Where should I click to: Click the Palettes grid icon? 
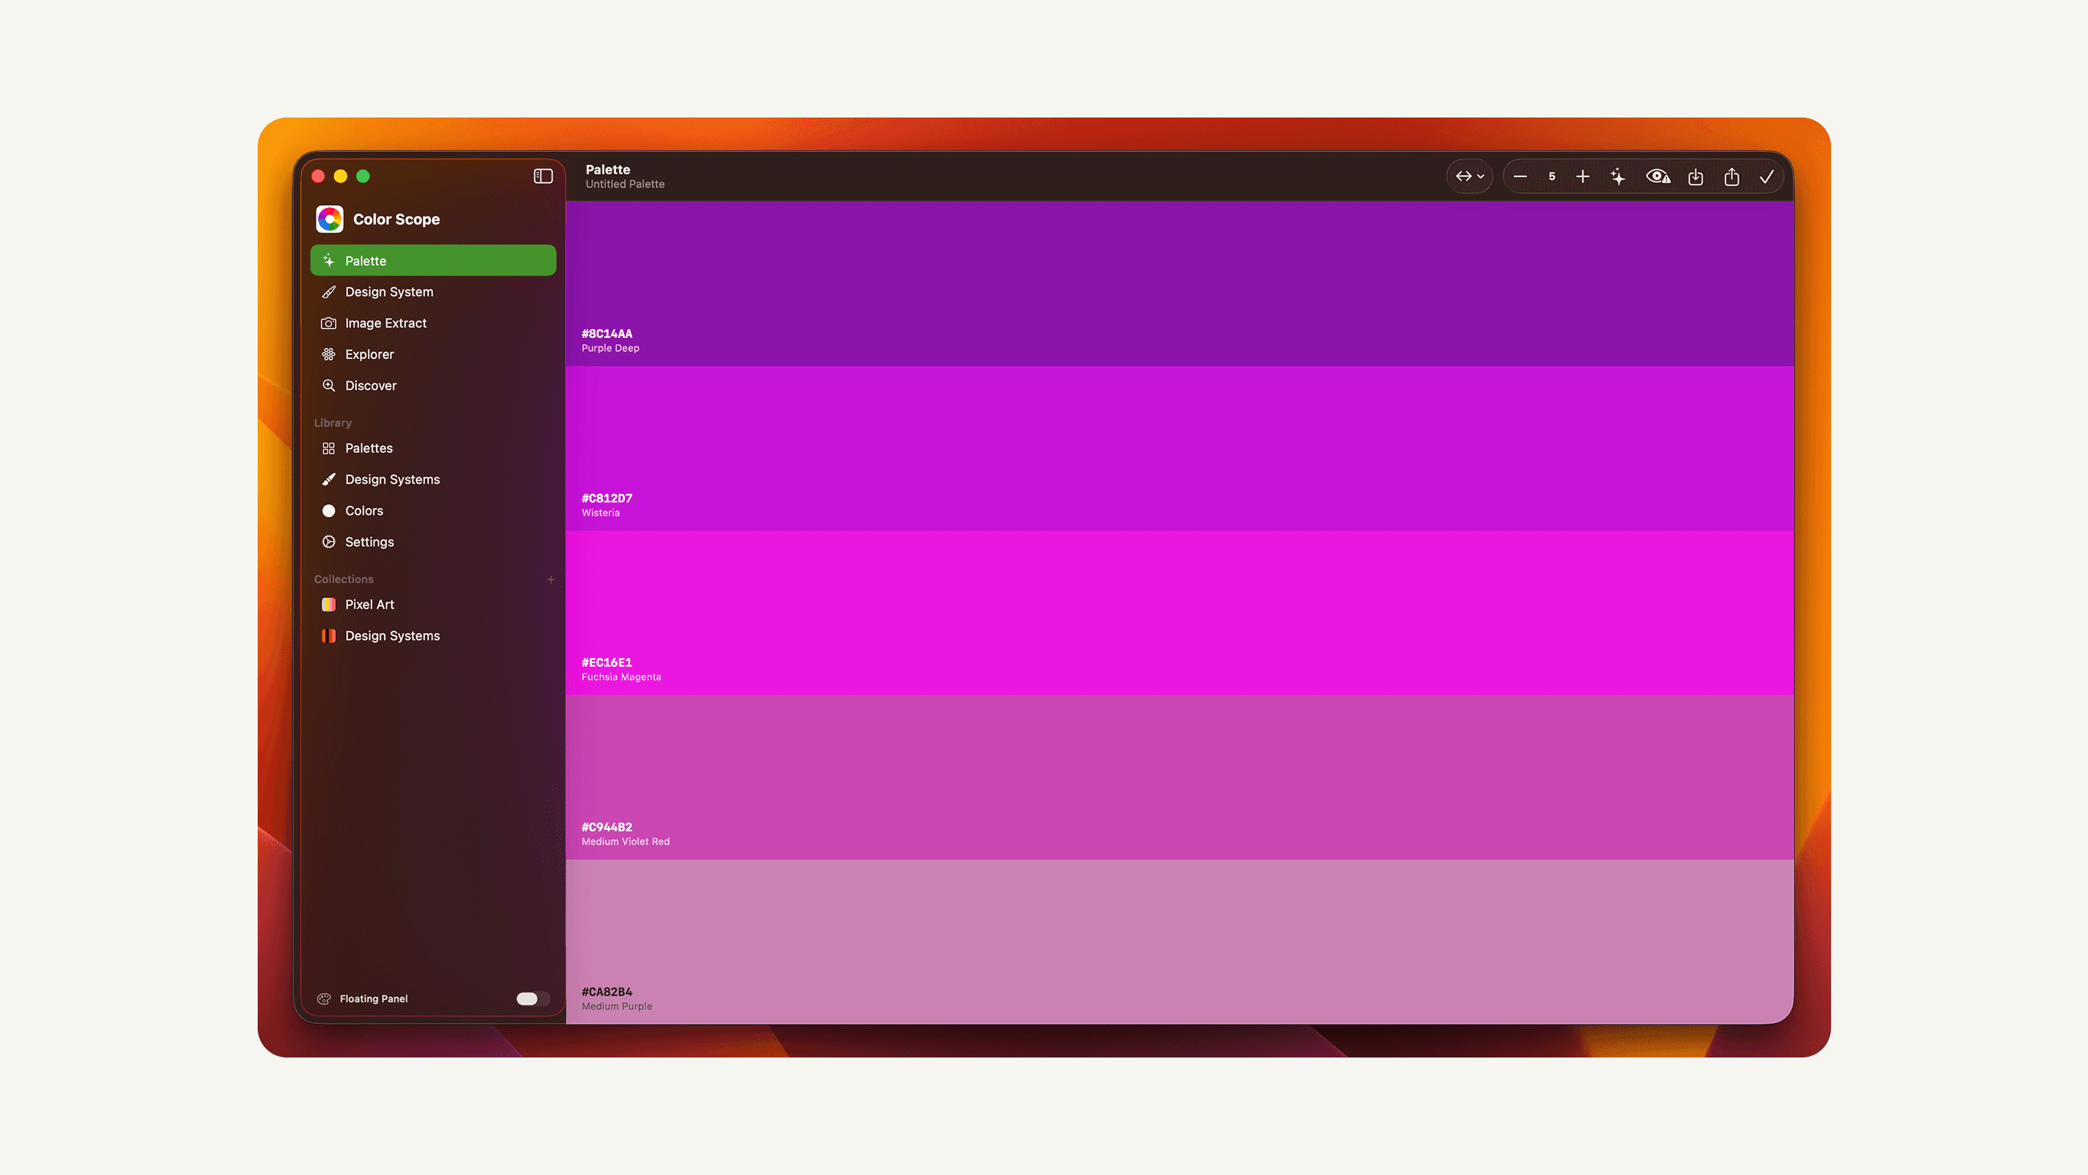click(x=328, y=448)
